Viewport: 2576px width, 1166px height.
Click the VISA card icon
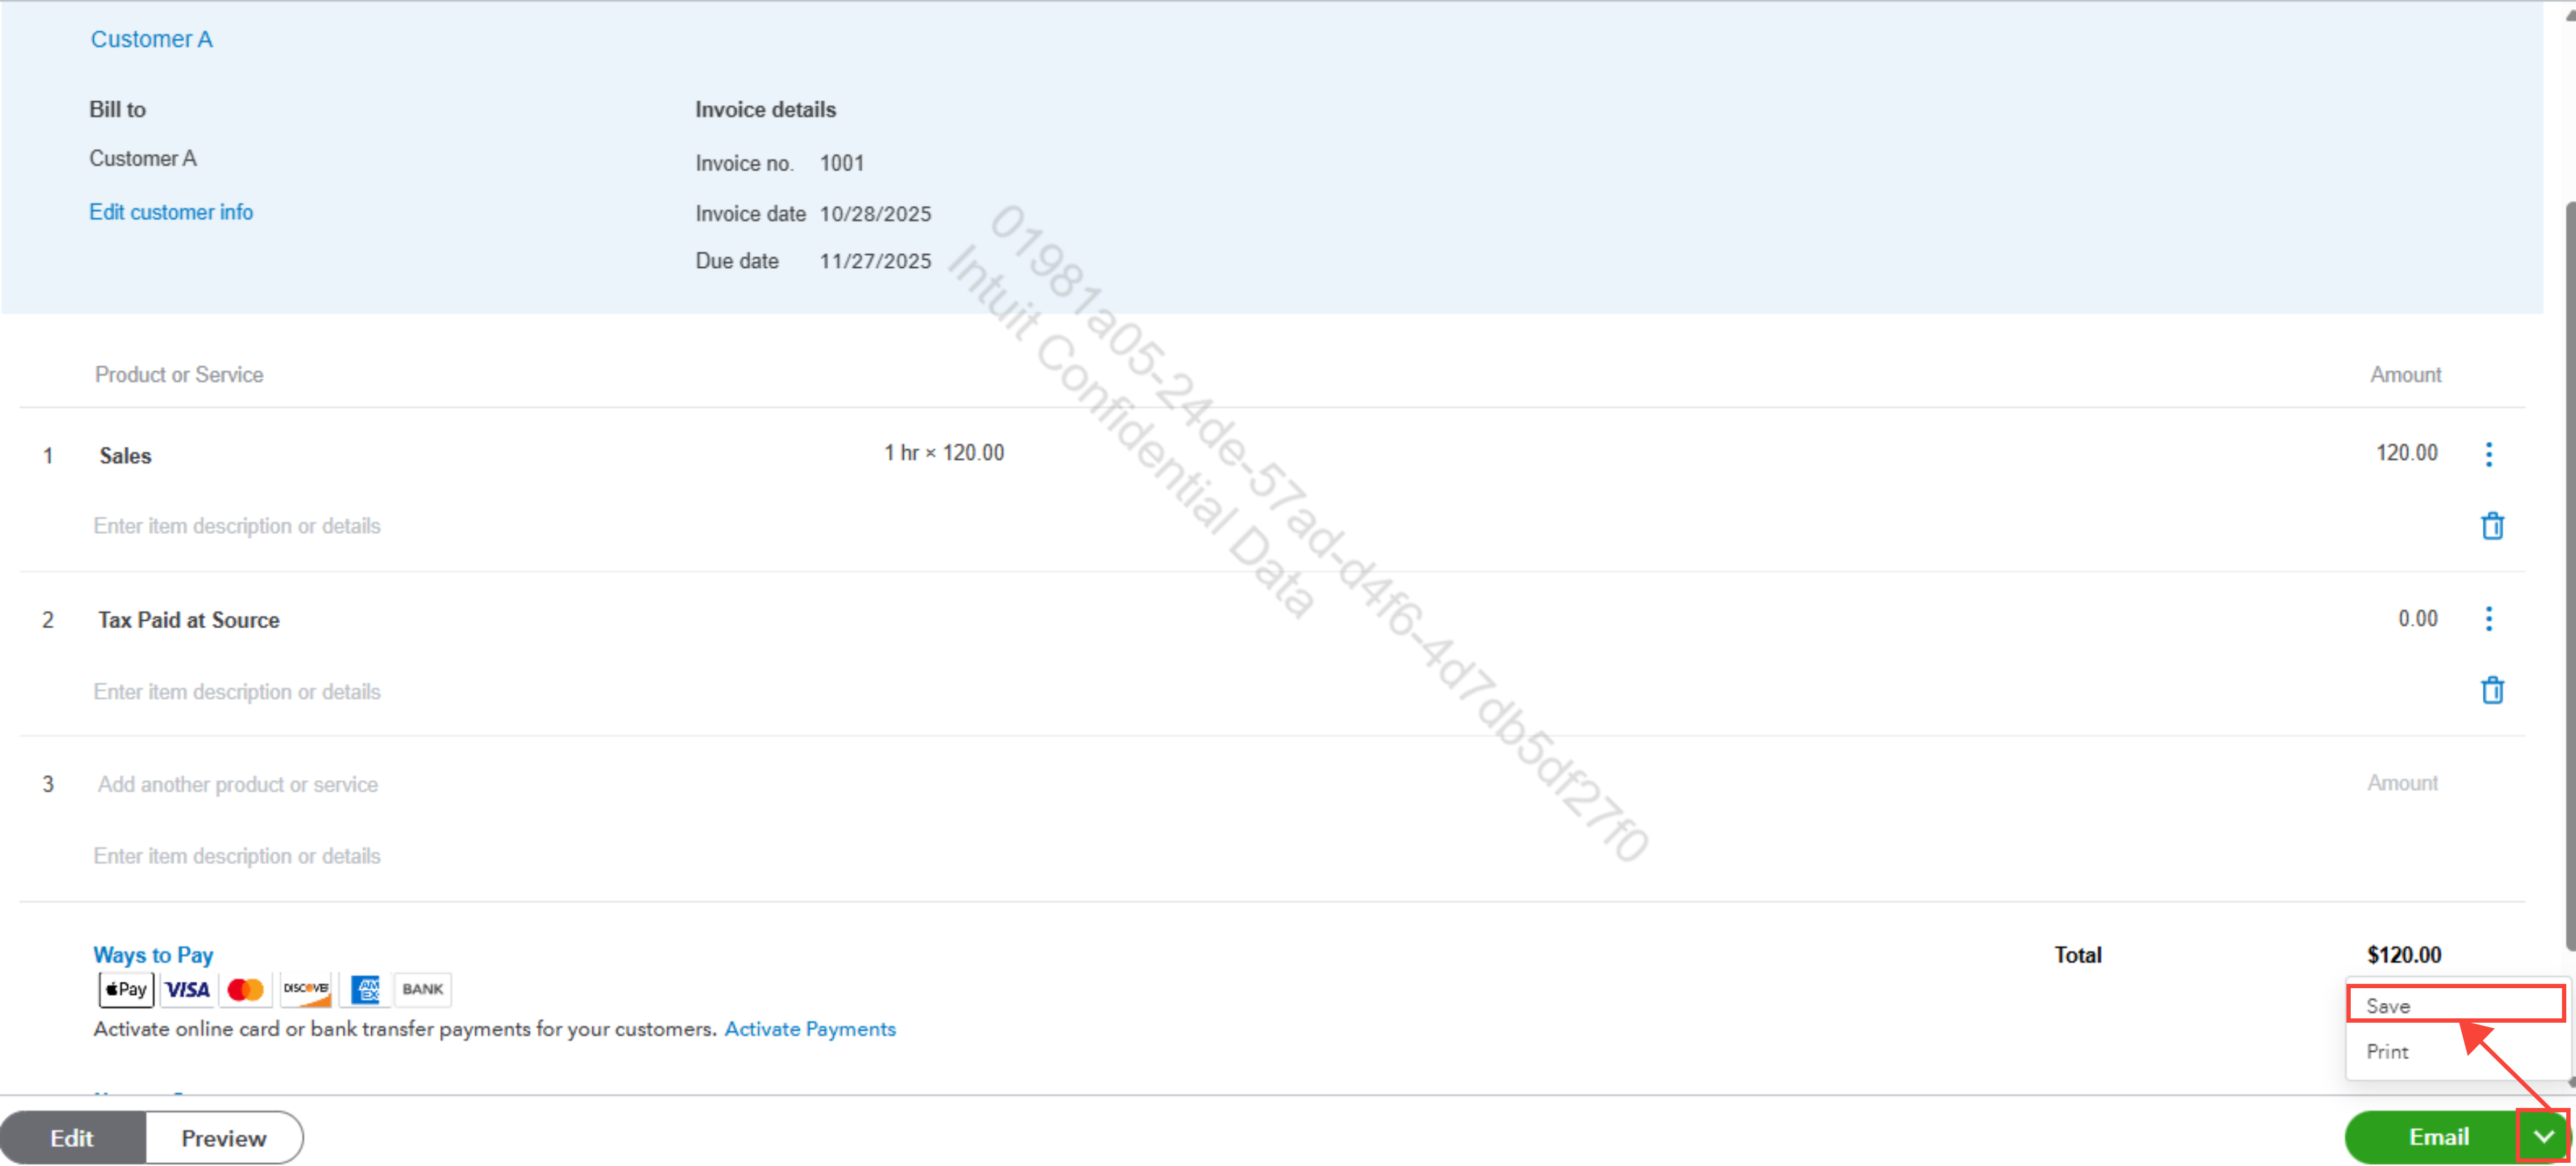click(x=187, y=989)
